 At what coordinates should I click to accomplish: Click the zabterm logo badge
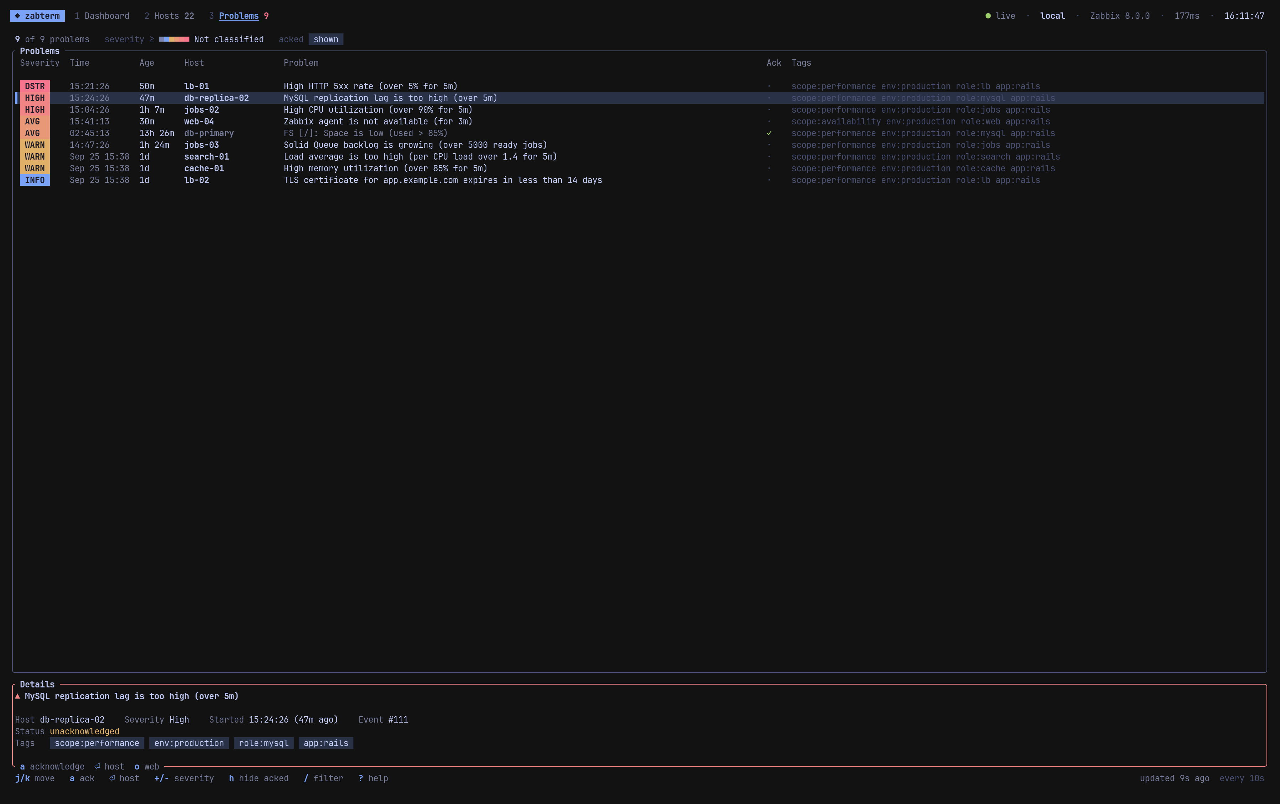[x=37, y=16]
